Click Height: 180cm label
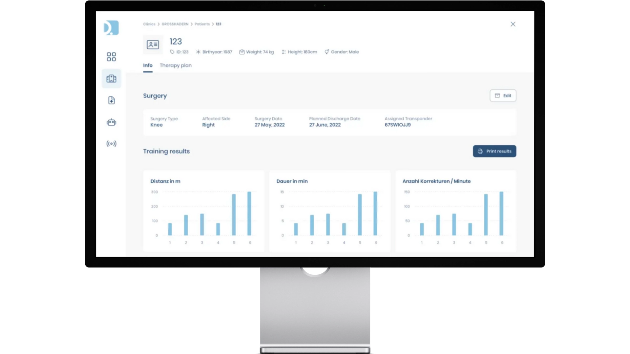This screenshot has width=630, height=354. click(303, 52)
